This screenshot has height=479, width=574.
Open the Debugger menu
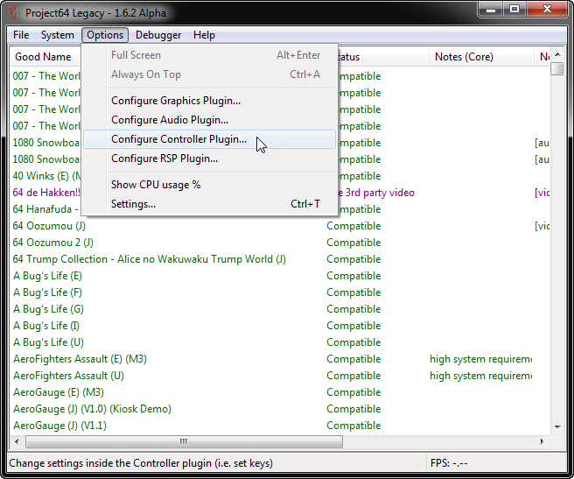click(158, 35)
